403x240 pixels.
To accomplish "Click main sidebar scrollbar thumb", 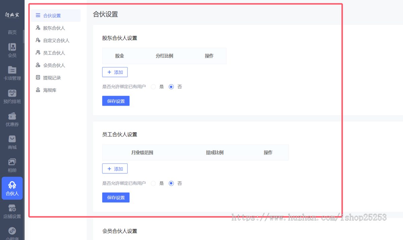I will click(24, 37).
